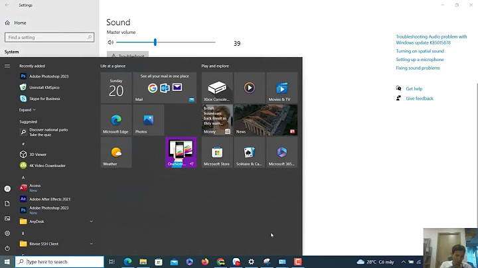478x268 pixels.
Task: Jump to the letter B app group
Action: [23, 234]
